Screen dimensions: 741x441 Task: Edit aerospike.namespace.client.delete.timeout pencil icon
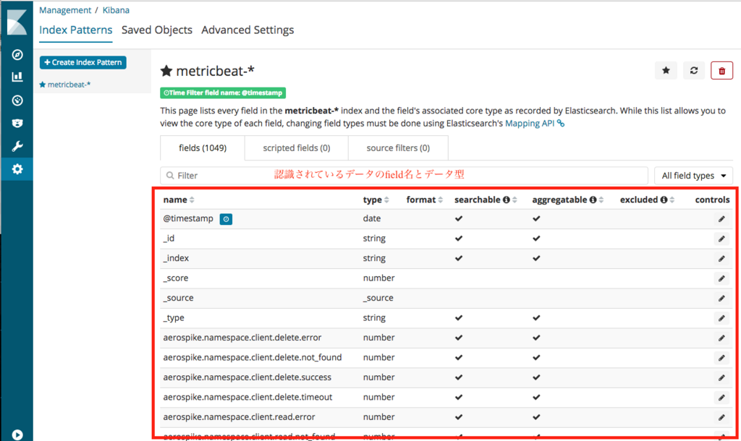pyautogui.click(x=721, y=398)
